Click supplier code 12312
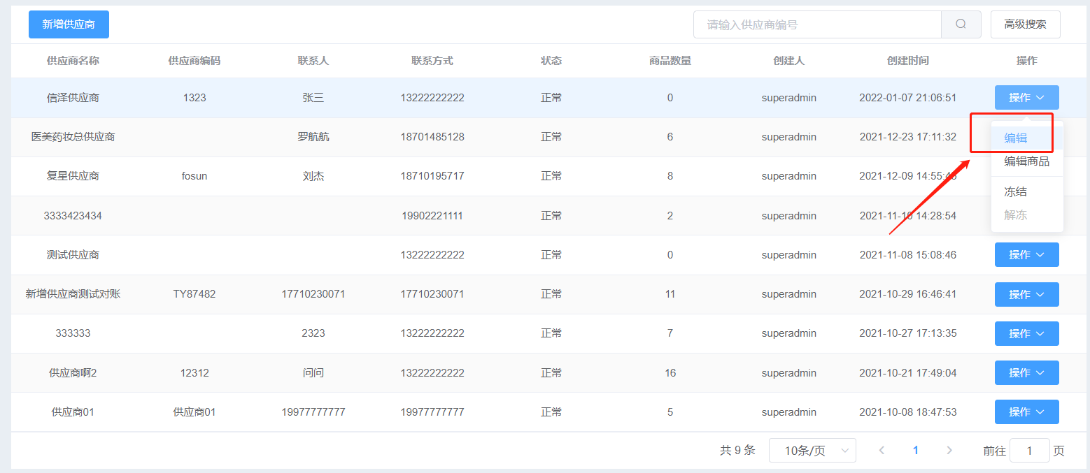 pyautogui.click(x=194, y=373)
